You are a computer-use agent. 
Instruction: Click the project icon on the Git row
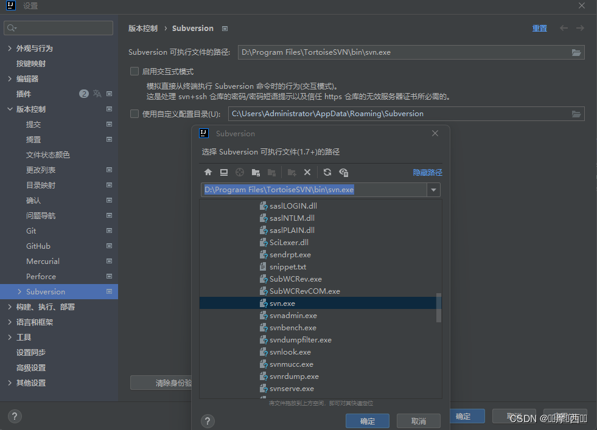[x=110, y=231]
